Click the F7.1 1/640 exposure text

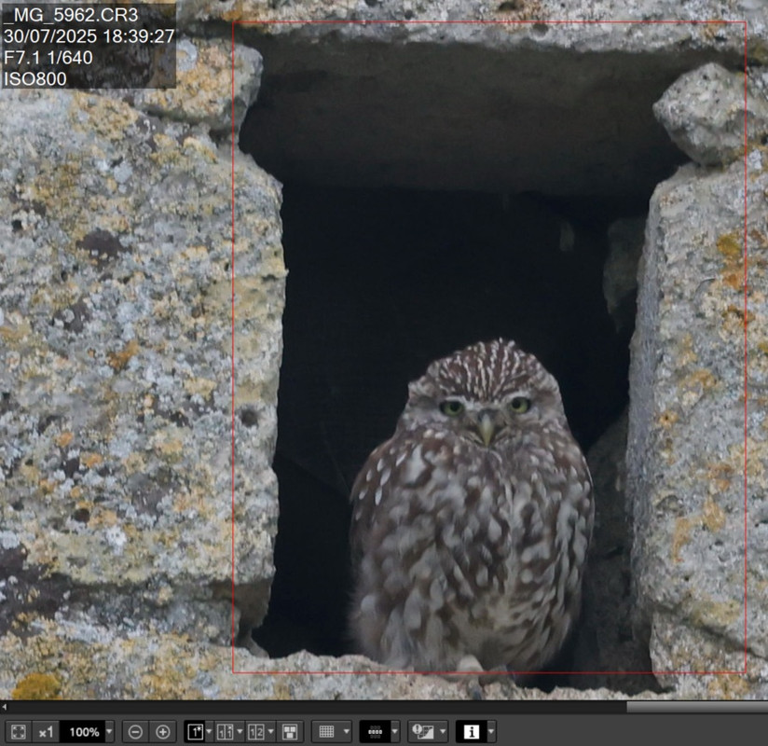48,57
